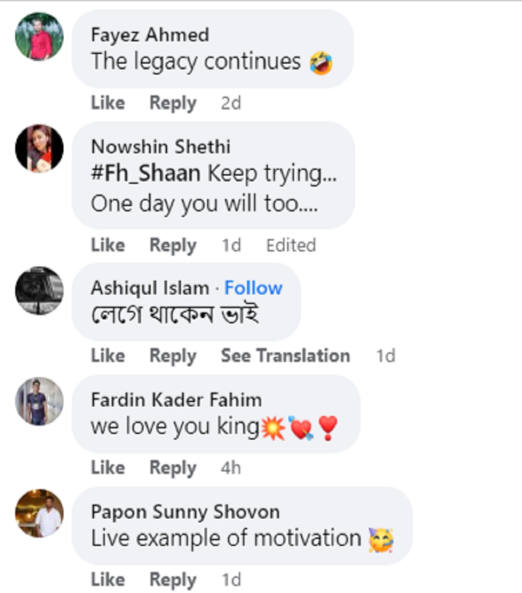The height and width of the screenshot is (593, 522).
Task: Reply to Fayez Ahmed's comment
Action: tap(173, 103)
